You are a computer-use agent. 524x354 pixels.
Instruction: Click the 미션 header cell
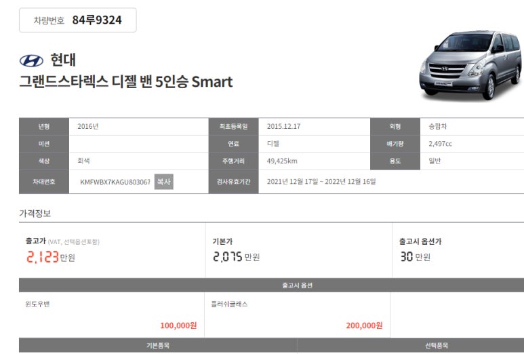click(44, 144)
